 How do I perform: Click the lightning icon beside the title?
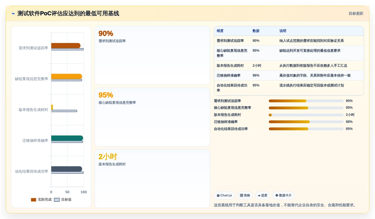pyautogui.click(x=13, y=14)
